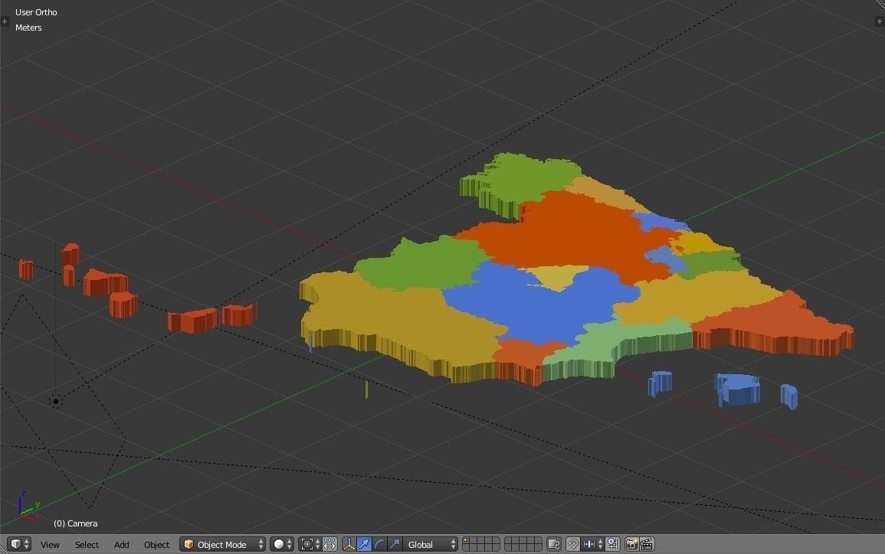Screen dimensions: 885x554
Task: Toggle the snap magnet icon
Action: [573, 544]
